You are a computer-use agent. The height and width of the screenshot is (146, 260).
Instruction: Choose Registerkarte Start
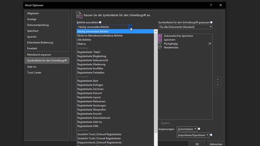click(x=115, y=81)
